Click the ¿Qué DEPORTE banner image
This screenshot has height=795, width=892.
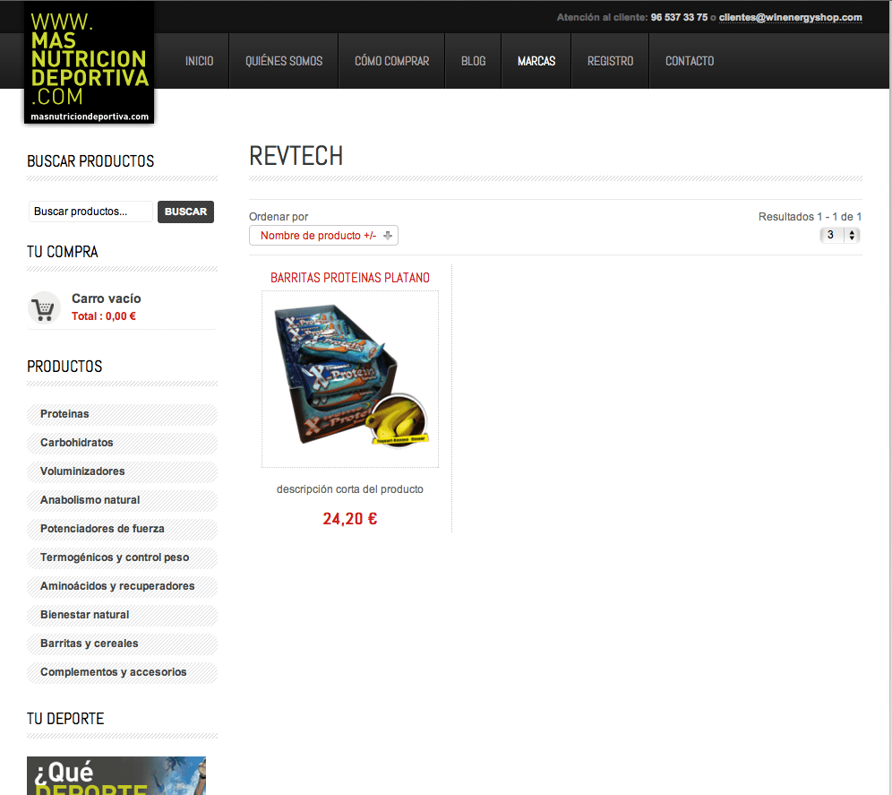point(116,775)
